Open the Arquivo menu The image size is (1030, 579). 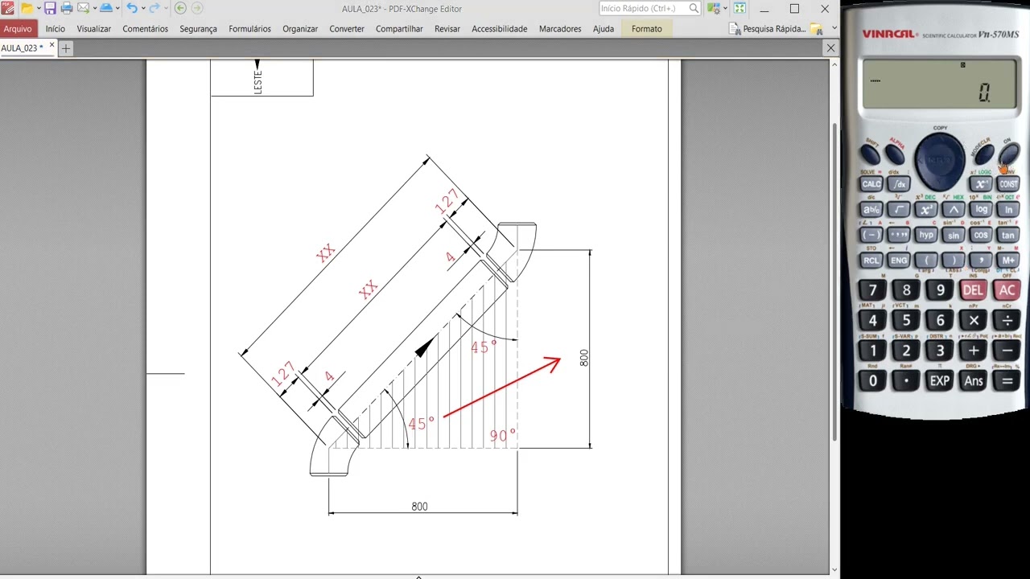coord(18,29)
